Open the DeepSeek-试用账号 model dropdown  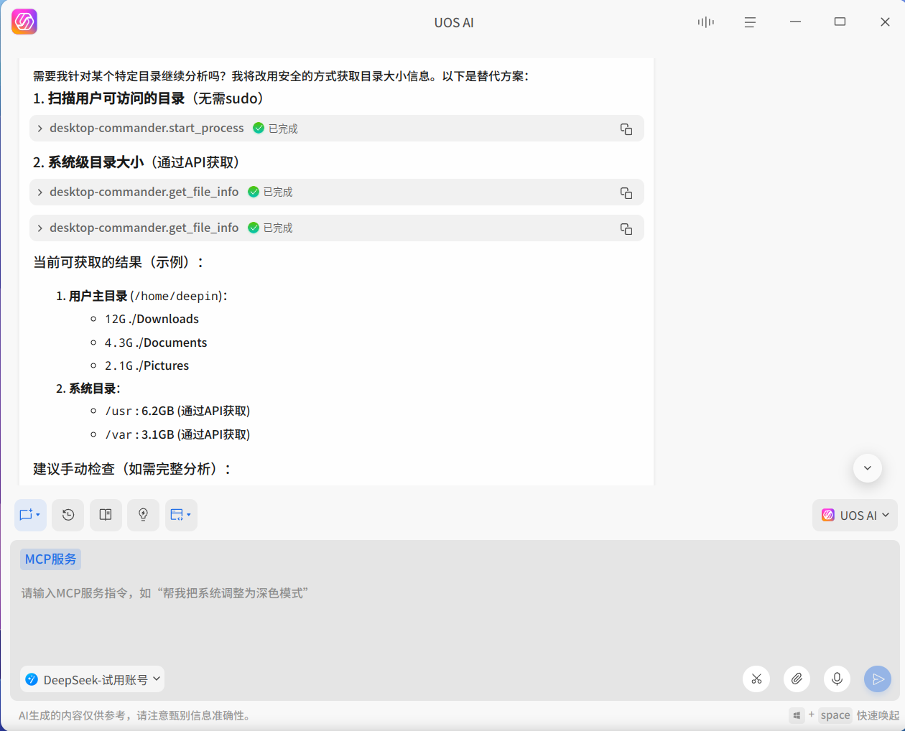point(92,679)
